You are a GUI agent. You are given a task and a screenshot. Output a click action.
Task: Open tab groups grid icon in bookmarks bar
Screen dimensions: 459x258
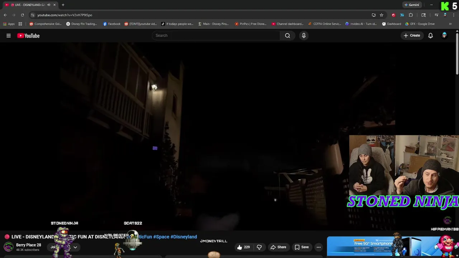(20, 24)
